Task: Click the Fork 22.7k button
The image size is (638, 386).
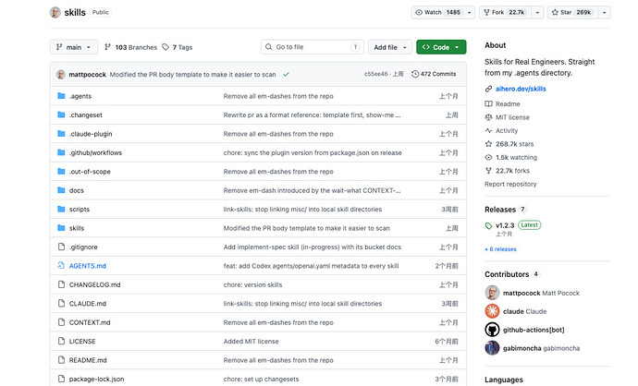Action: (x=506, y=13)
